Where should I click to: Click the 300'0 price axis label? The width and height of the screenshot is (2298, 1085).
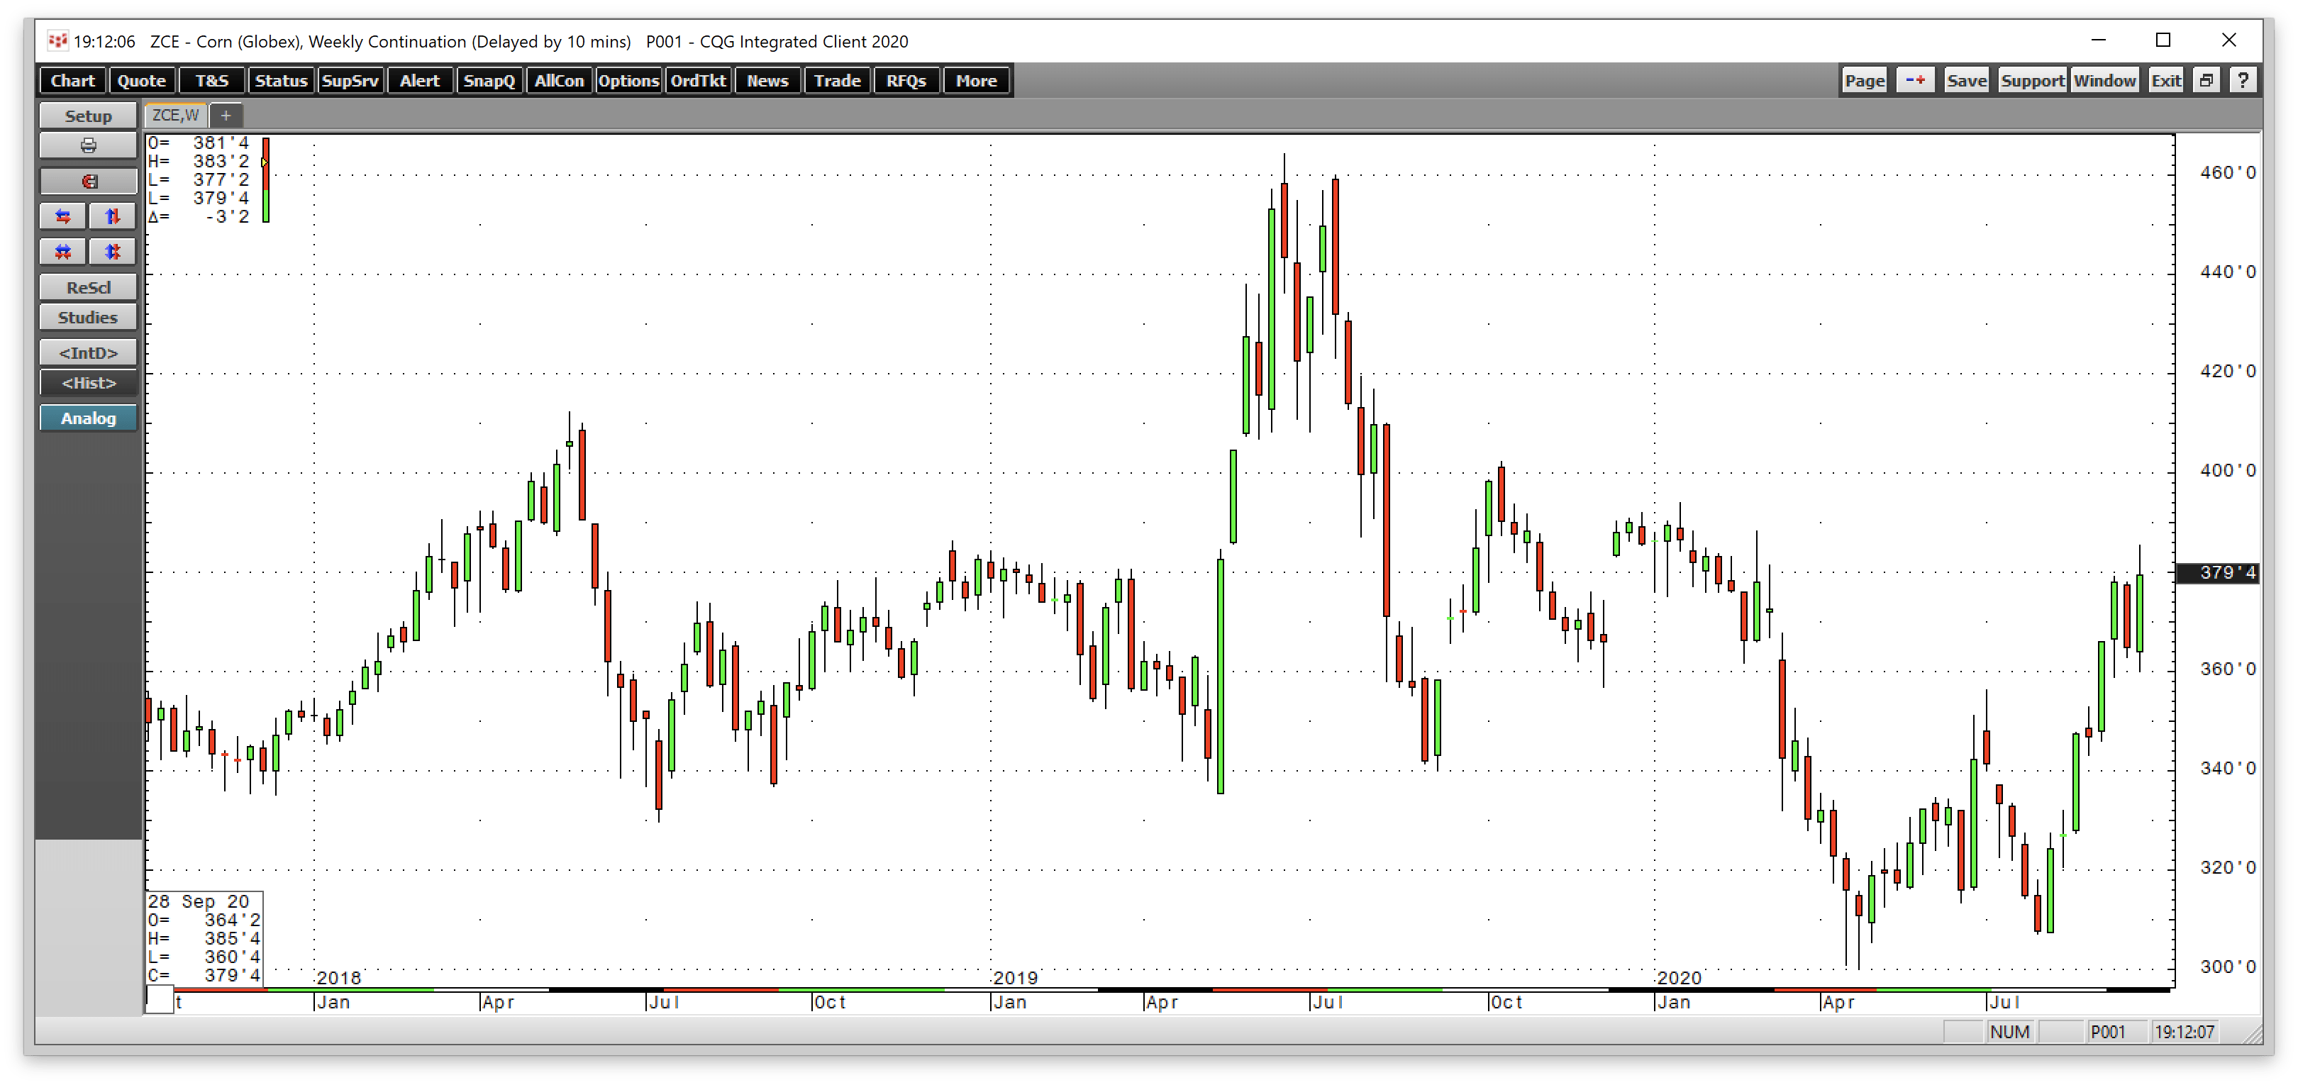[x=2226, y=967]
